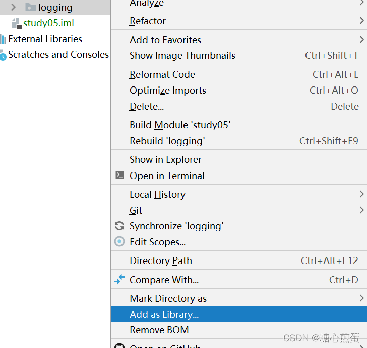Viewport: 367px width, 348px height.
Task: Choose Build Module 'study05'
Action: pyautogui.click(x=239, y=125)
